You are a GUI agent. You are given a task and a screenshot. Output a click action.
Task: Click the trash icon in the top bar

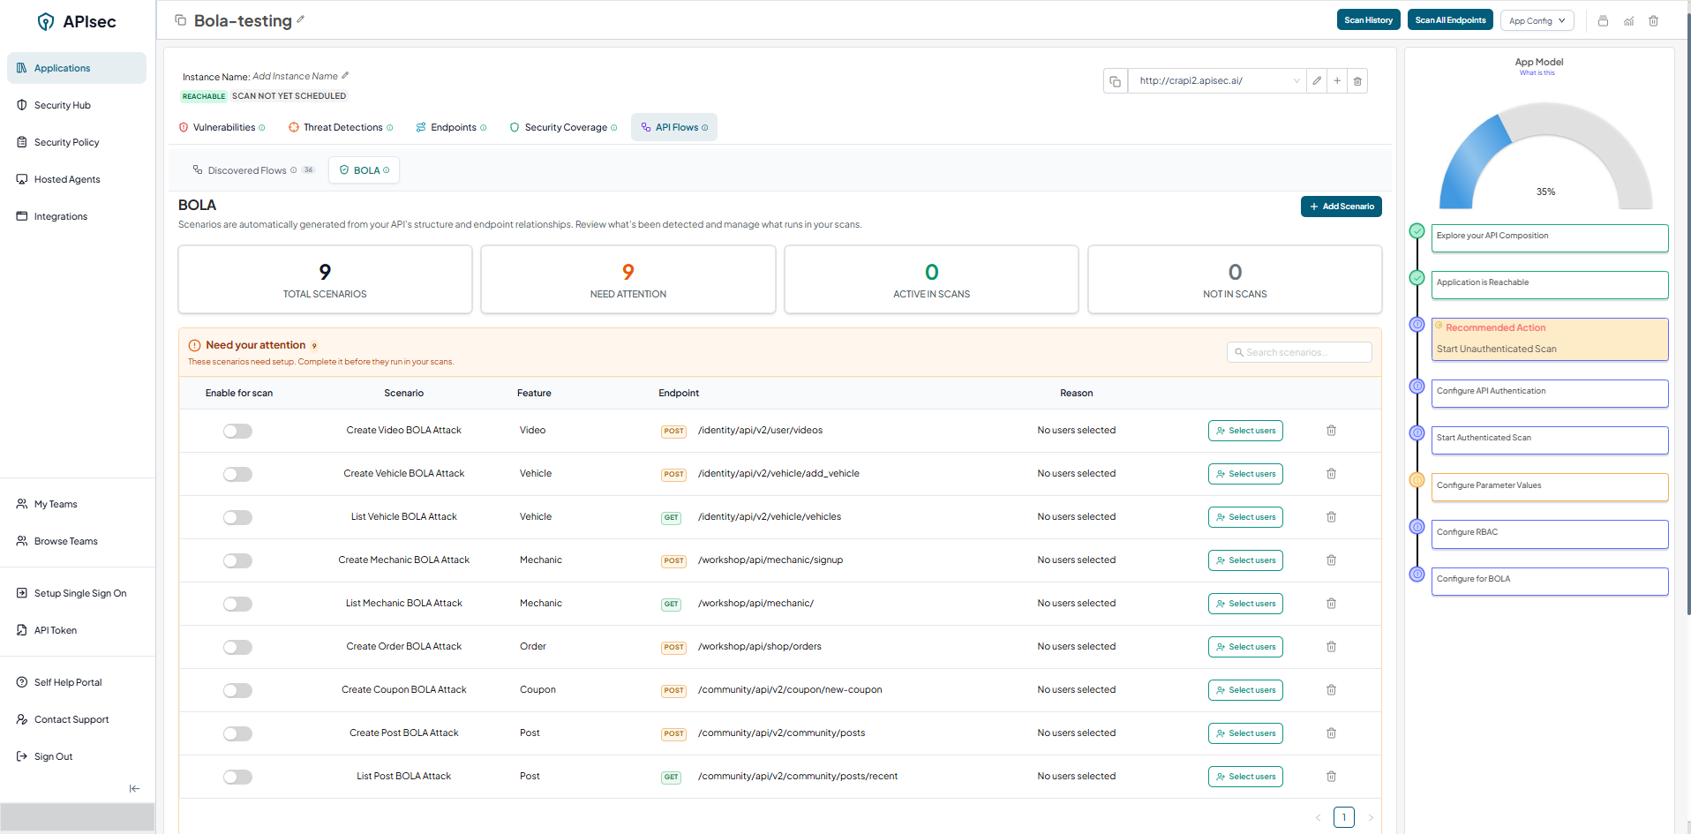[1654, 20]
